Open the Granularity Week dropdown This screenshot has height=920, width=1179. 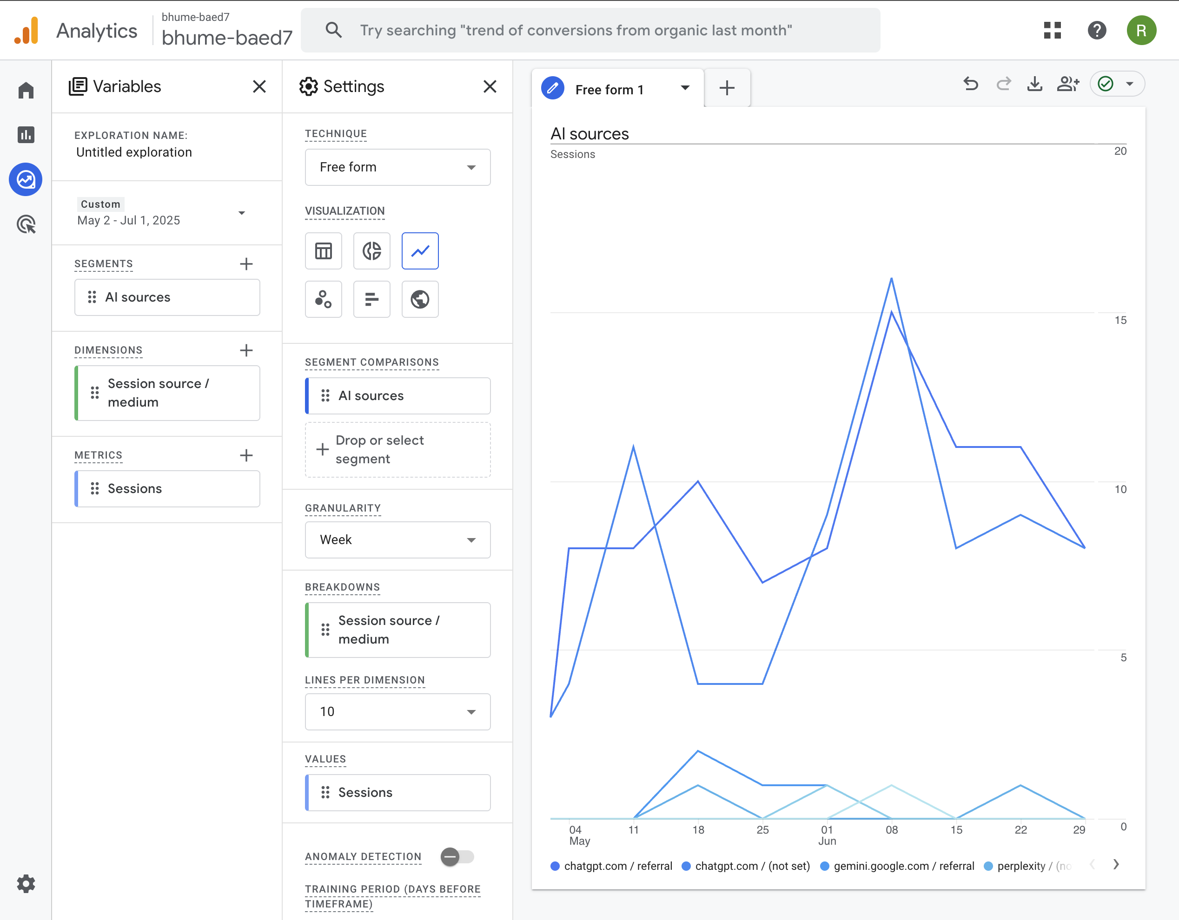[397, 539]
